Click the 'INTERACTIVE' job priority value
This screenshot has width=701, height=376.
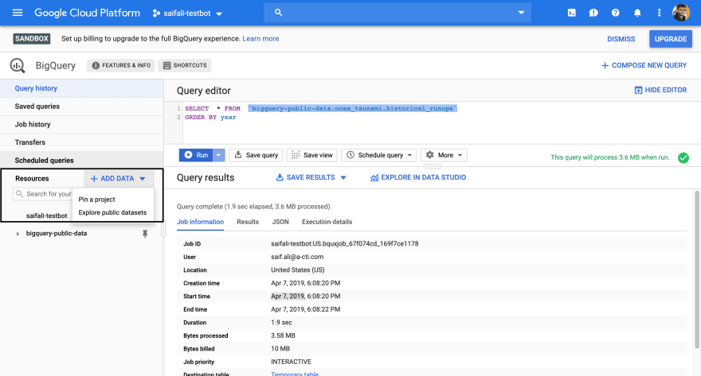291,362
